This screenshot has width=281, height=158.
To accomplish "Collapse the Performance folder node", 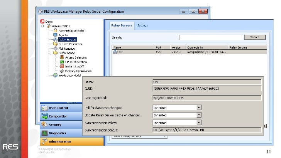I will coord(49,53).
